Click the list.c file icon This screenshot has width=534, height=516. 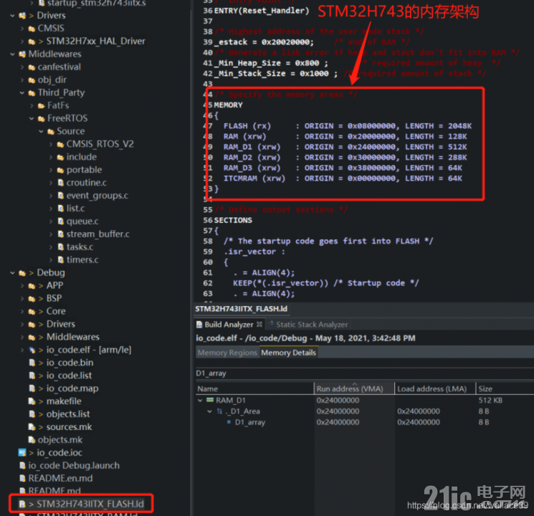pyautogui.click(x=61, y=209)
